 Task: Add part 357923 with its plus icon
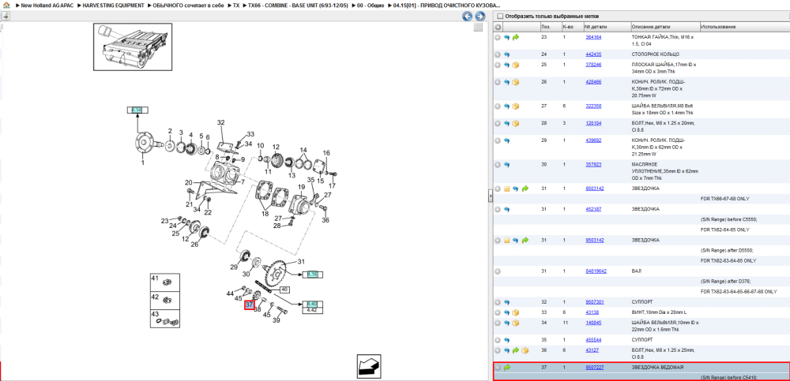(x=497, y=165)
